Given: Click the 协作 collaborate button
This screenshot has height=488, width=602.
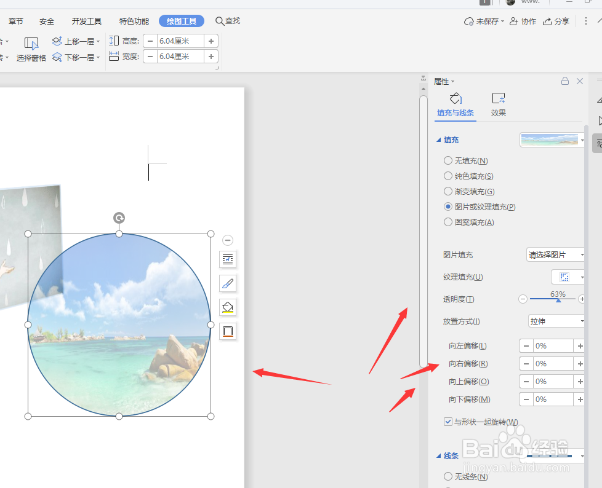Looking at the screenshot, I should click(523, 20).
